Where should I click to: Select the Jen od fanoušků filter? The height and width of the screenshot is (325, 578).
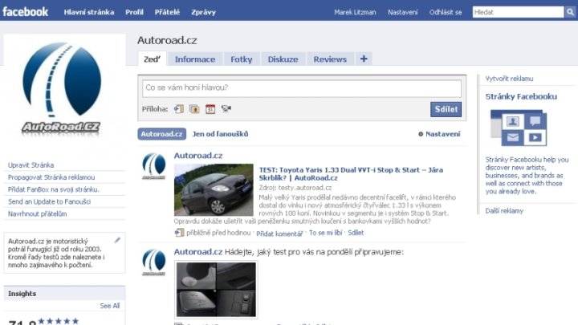tap(220, 134)
